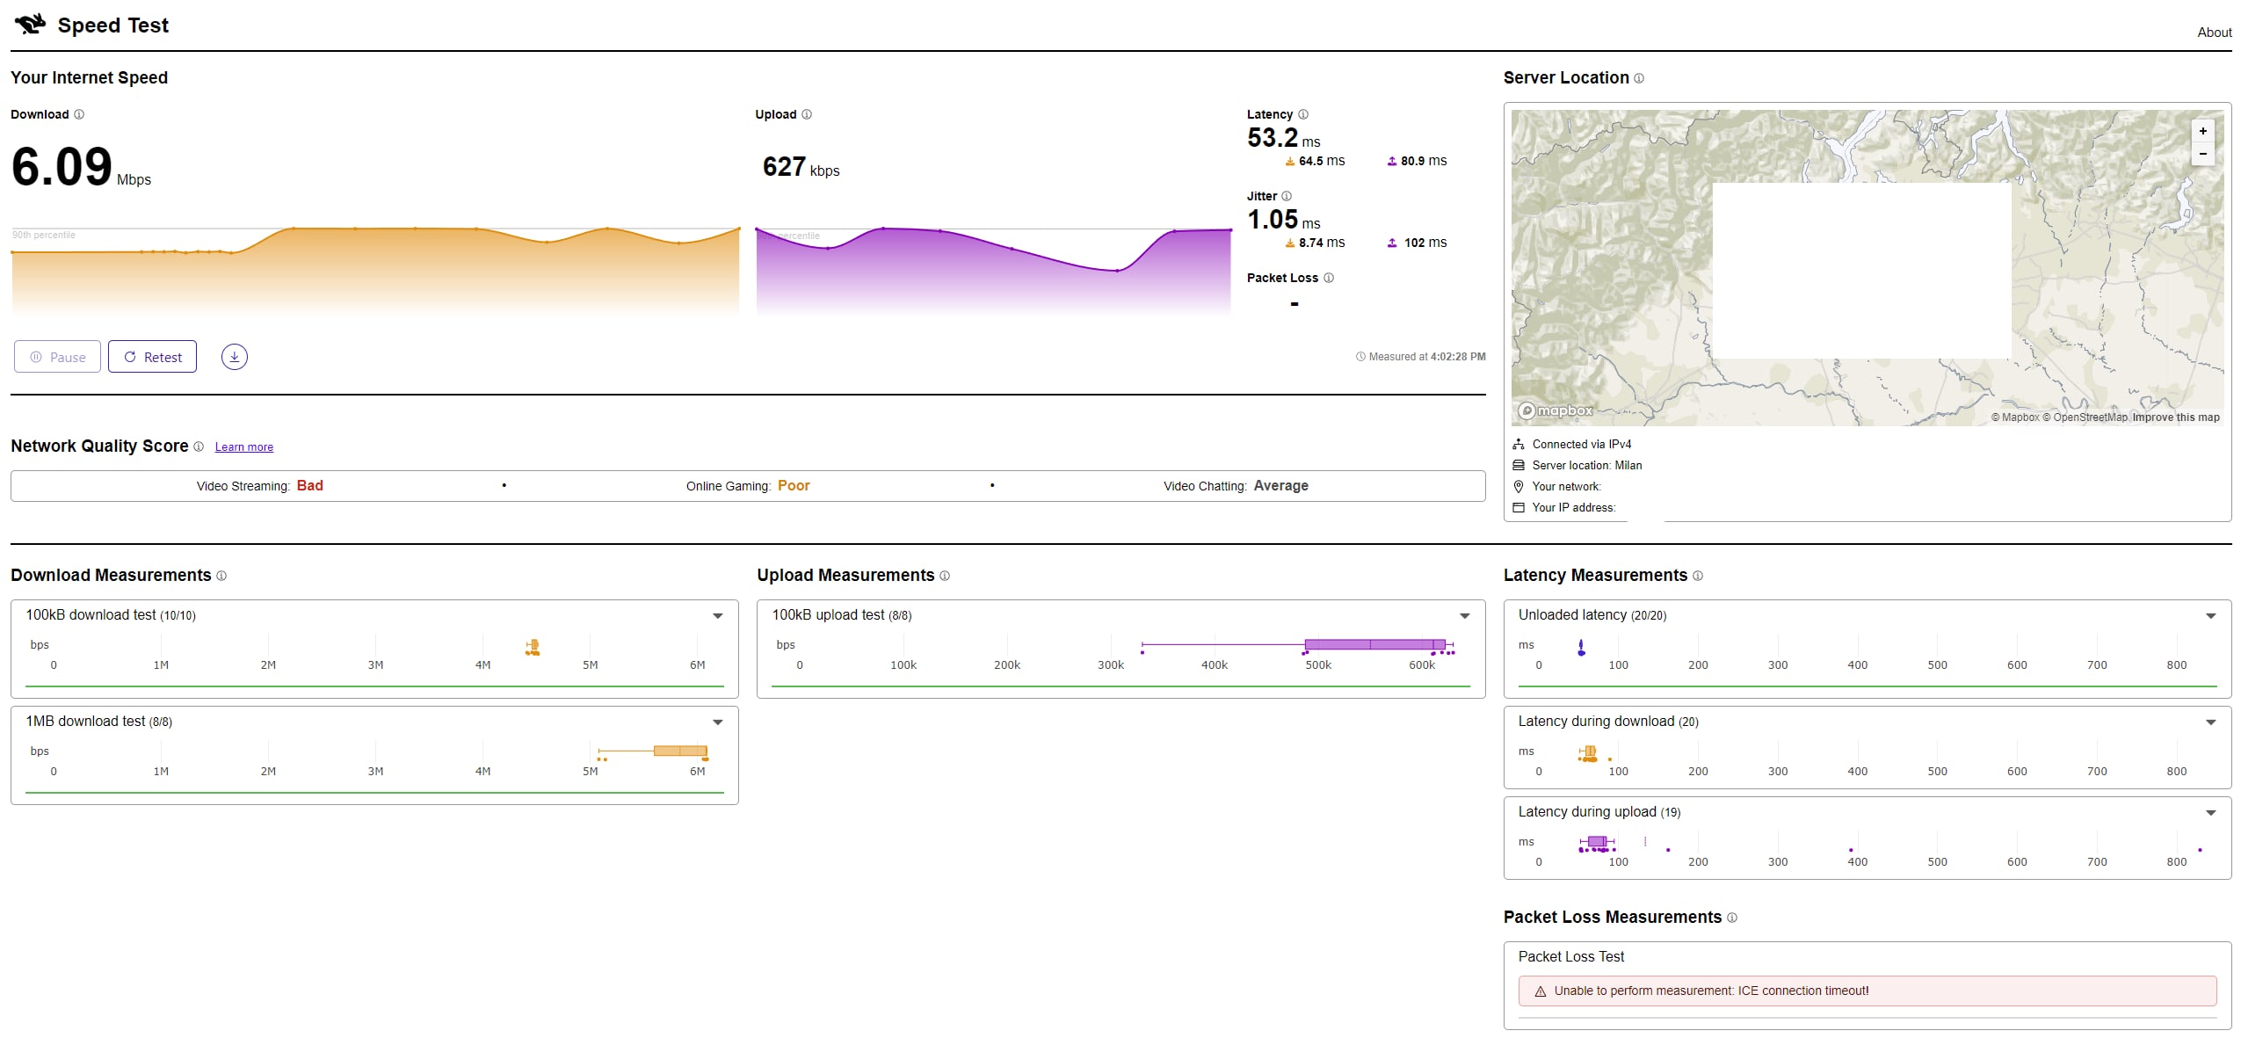Open the Learn more link
Image resolution: width=2241 pixels, height=1038 pixels.
click(x=243, y=447)
